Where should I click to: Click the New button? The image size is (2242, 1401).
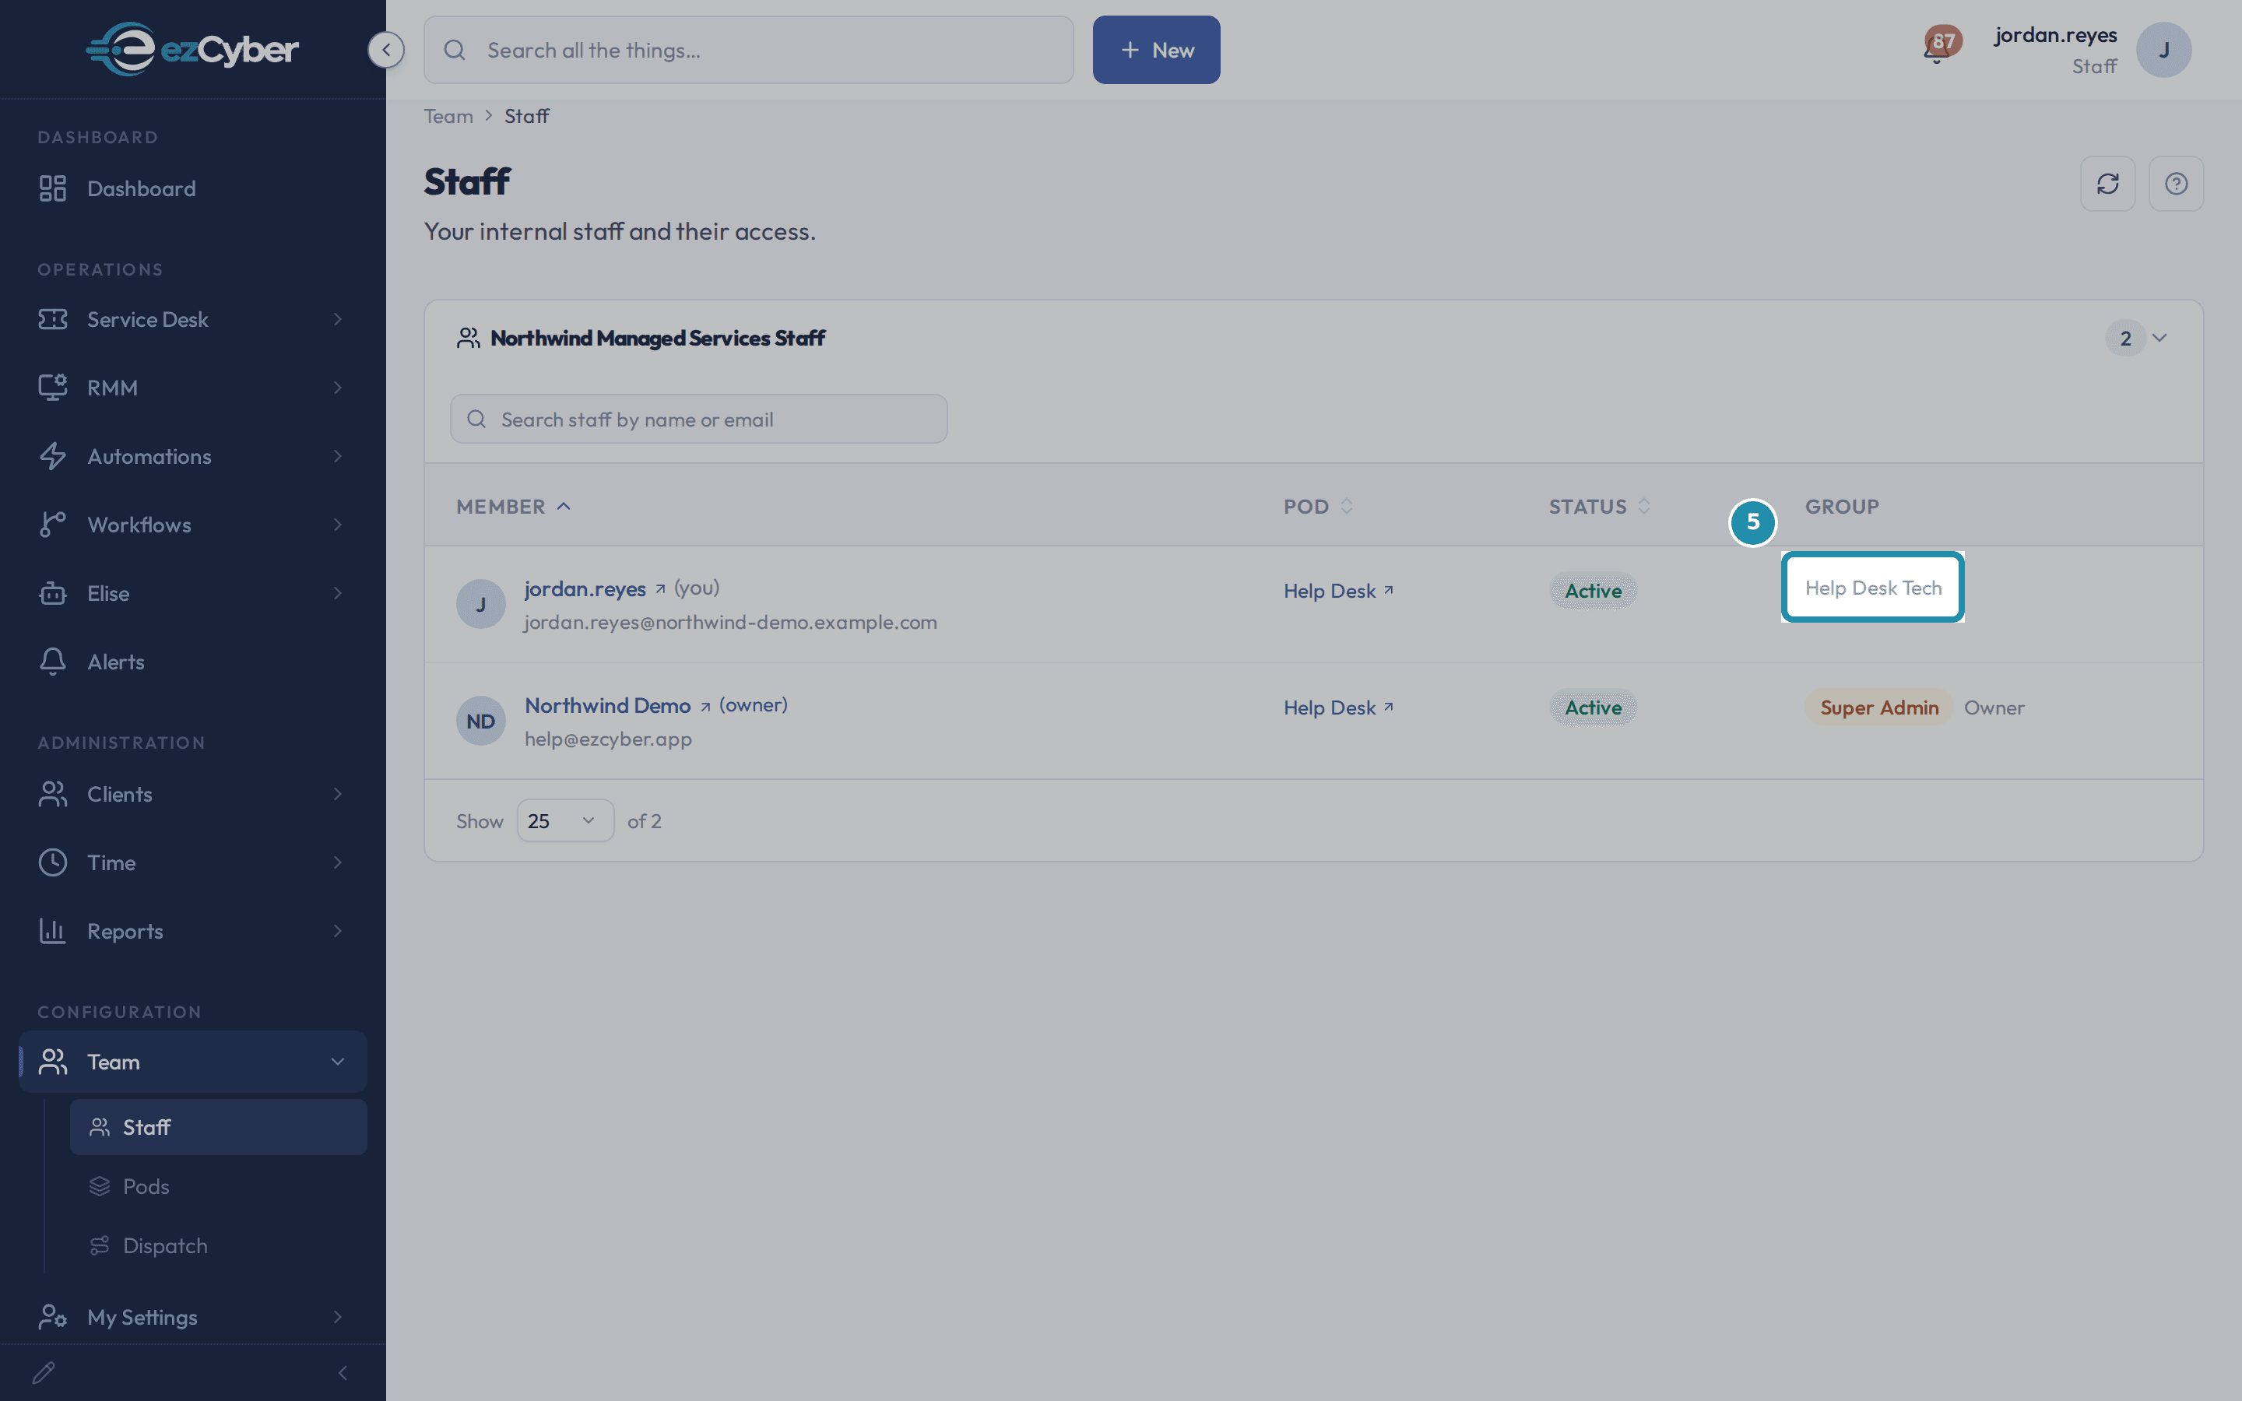click(x=1156, y=50)
